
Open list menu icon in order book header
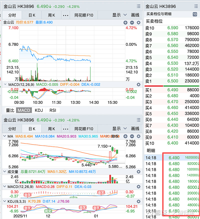click(196, 6)
